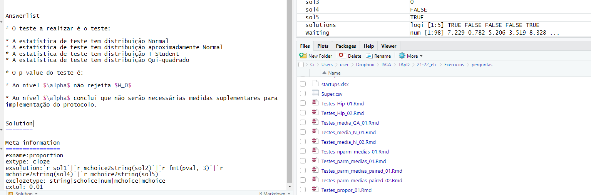
Task: Switch to the Plots tab
Action: click(x=323, y=46)
